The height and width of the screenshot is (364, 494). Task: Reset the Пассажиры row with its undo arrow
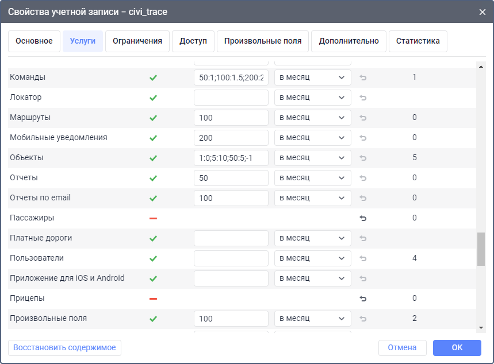[363, 218]
